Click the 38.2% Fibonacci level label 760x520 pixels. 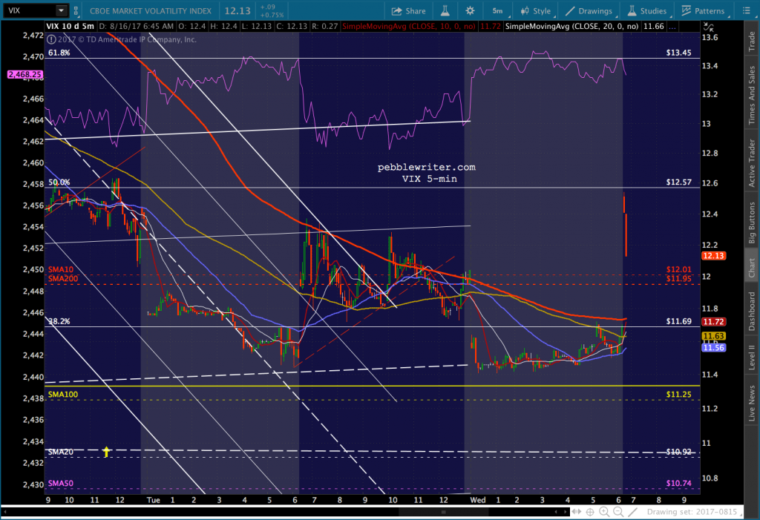(59, 321)
